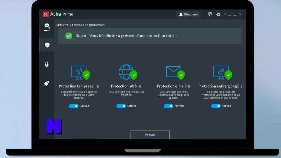Click the real-time protection monitor icon

pos(80,72)
